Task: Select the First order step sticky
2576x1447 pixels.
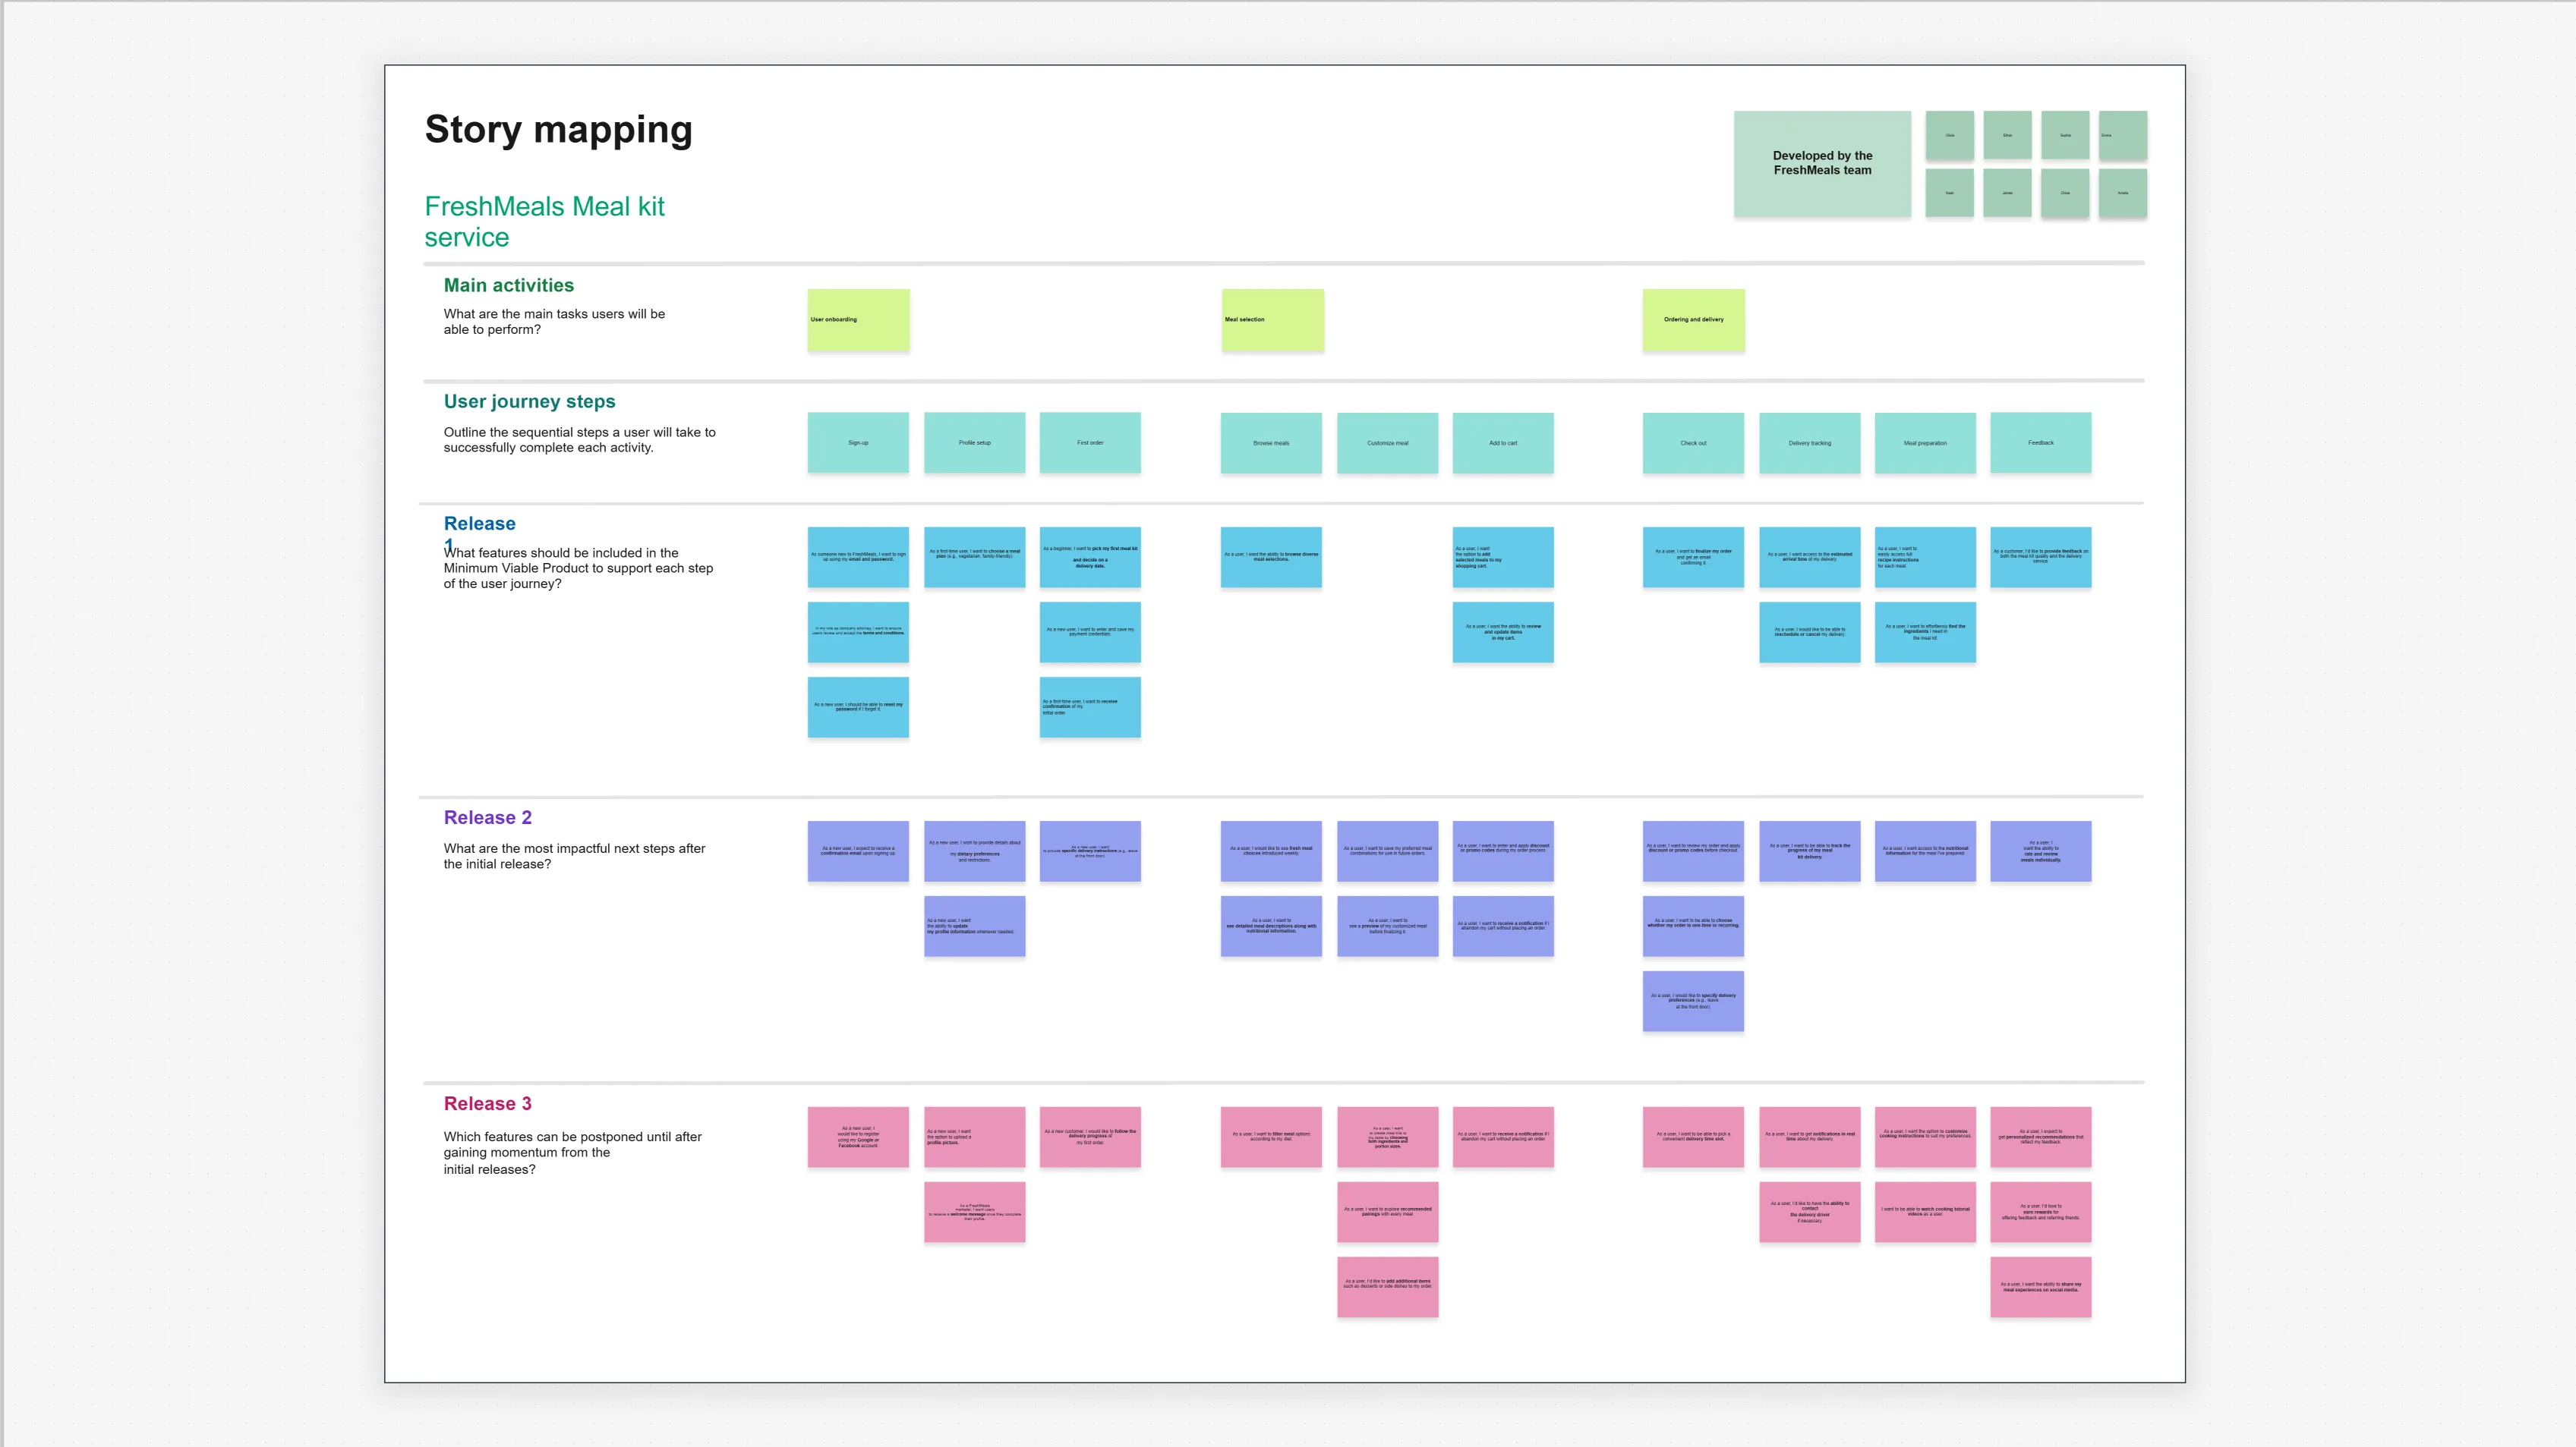Action: (1090, 442)
